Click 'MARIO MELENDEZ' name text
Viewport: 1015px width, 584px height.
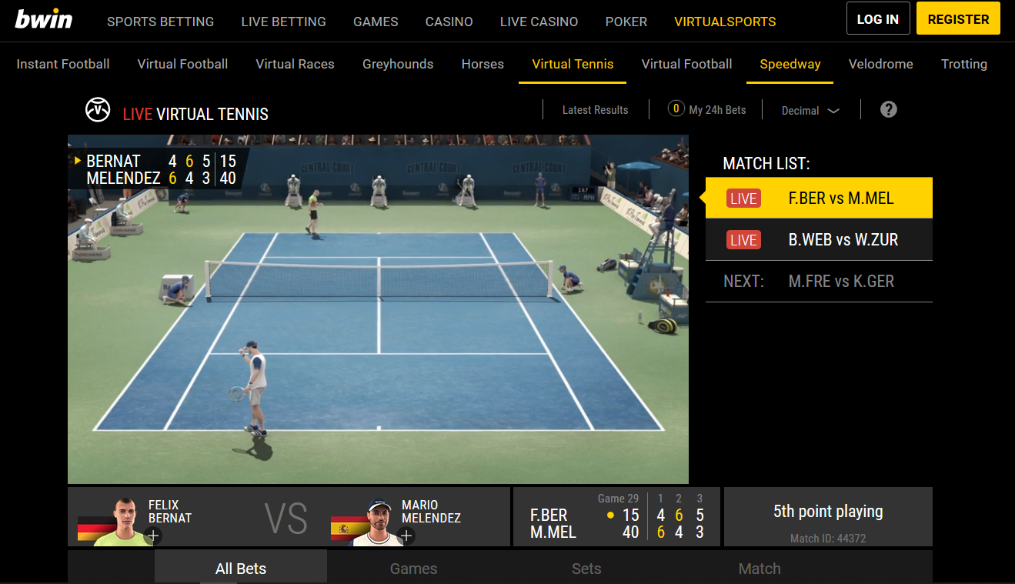click(x=431, y=512)
